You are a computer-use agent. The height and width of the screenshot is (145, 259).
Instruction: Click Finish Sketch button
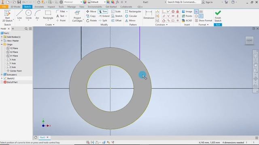pyautogui.click(x=218, y=16)
